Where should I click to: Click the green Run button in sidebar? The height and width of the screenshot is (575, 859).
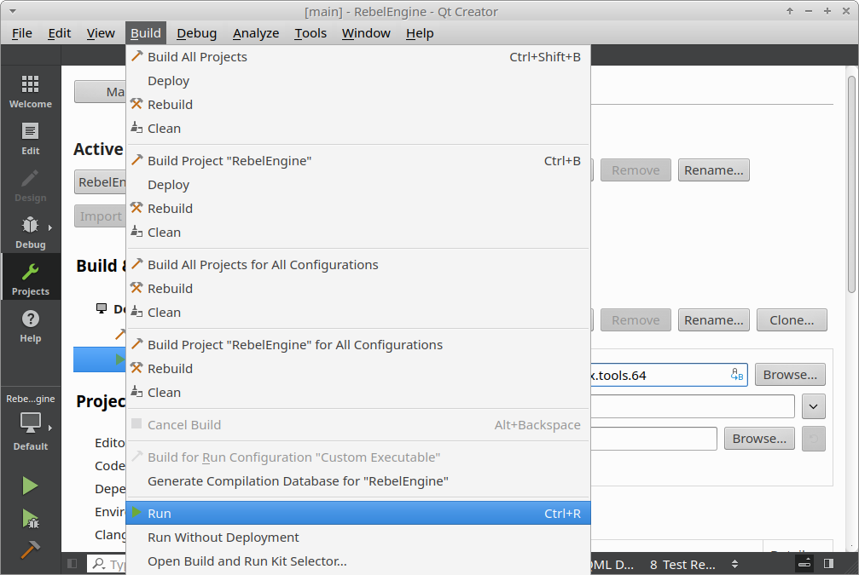point(30,486)
